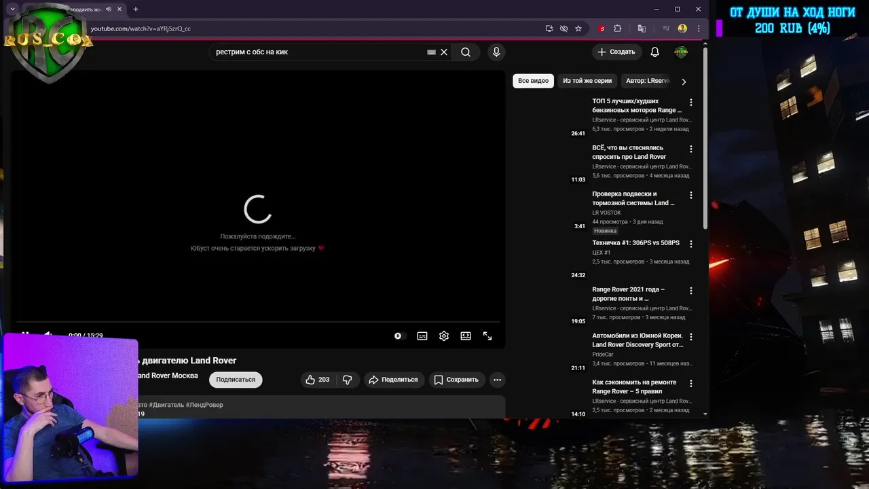869x489 pixels.
Task: Open ВСЁ, что вы стеснялись спросить video
Action: point(629,152)
